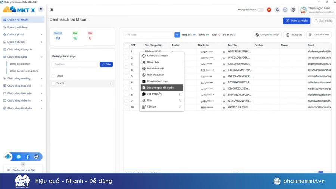Tick the select-all checkbox in table header
Image resolution: width=336 pixels, height=189 pixels.
tap(127, 45)
